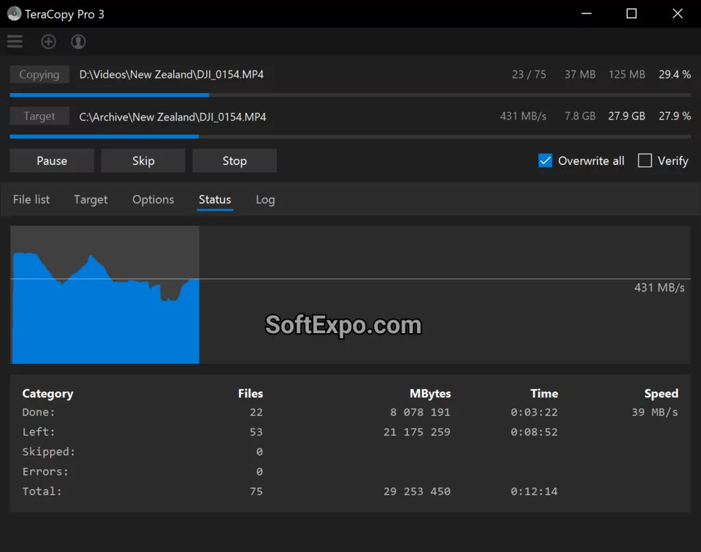701x552 pixels.
Task: Stop the copy operation
Action: click(234, 160)
